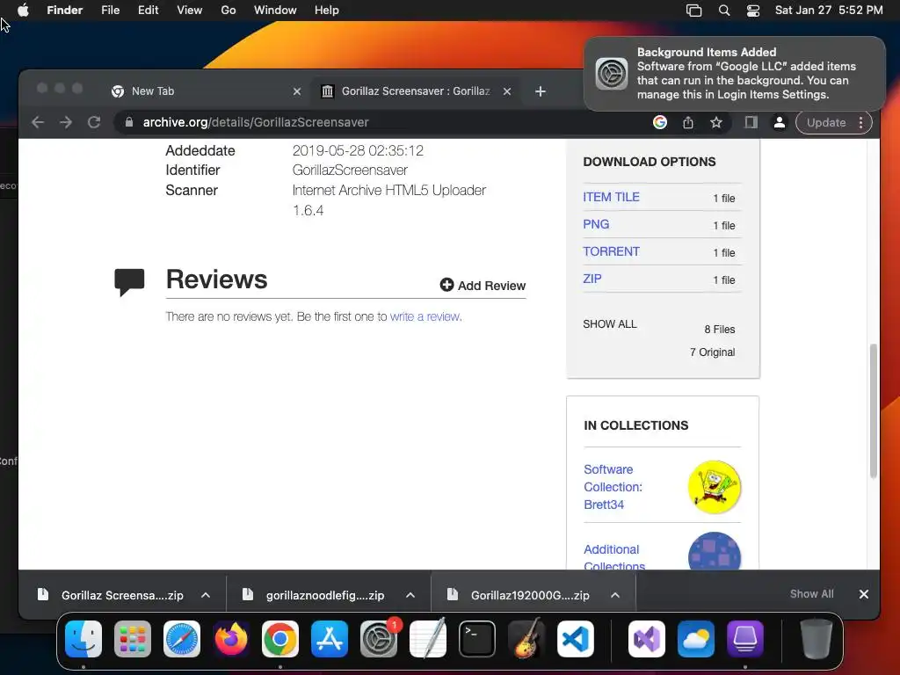The width and height of the screenshot is (900, 675).
Task: Open Terminal from the dock
Action: click(x=477, y=639)
